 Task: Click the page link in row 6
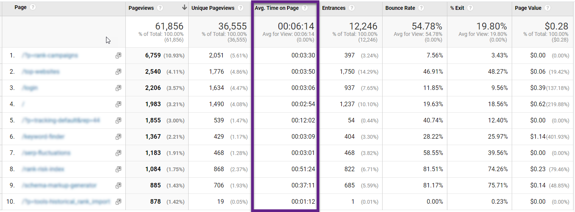(x=43, y=137)
